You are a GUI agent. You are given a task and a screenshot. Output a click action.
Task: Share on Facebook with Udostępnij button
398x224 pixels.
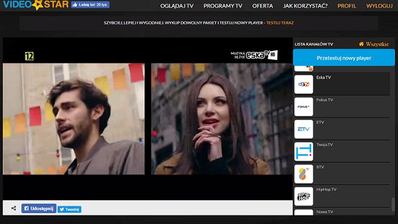click(39, 209)
